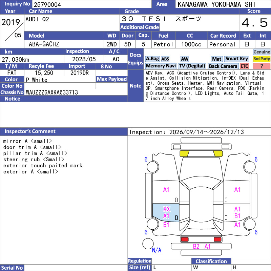The height and width of the screenshot is (271, 271).
Task: Click the Back Camera badge
Action: (x=223, y=66)
